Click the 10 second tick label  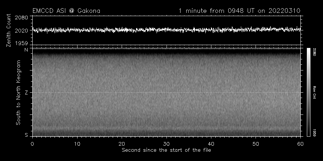pyautogui.click(x=77, y=144)
